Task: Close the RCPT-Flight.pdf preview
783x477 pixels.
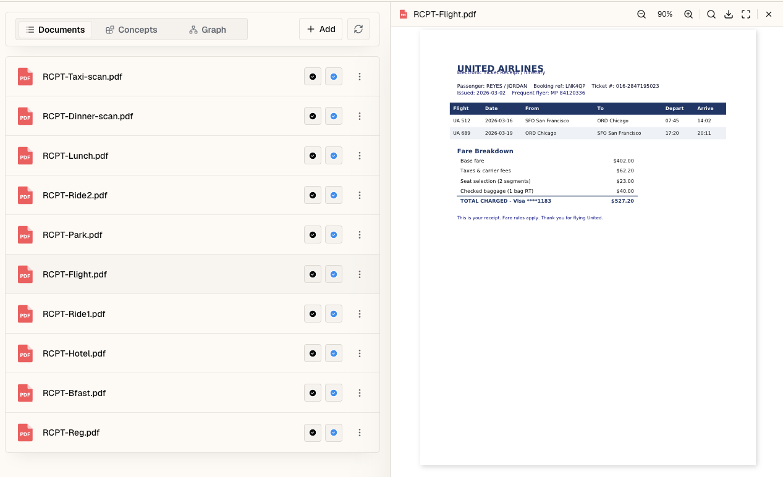Action: pyautogui.click(x=769, y=14)
